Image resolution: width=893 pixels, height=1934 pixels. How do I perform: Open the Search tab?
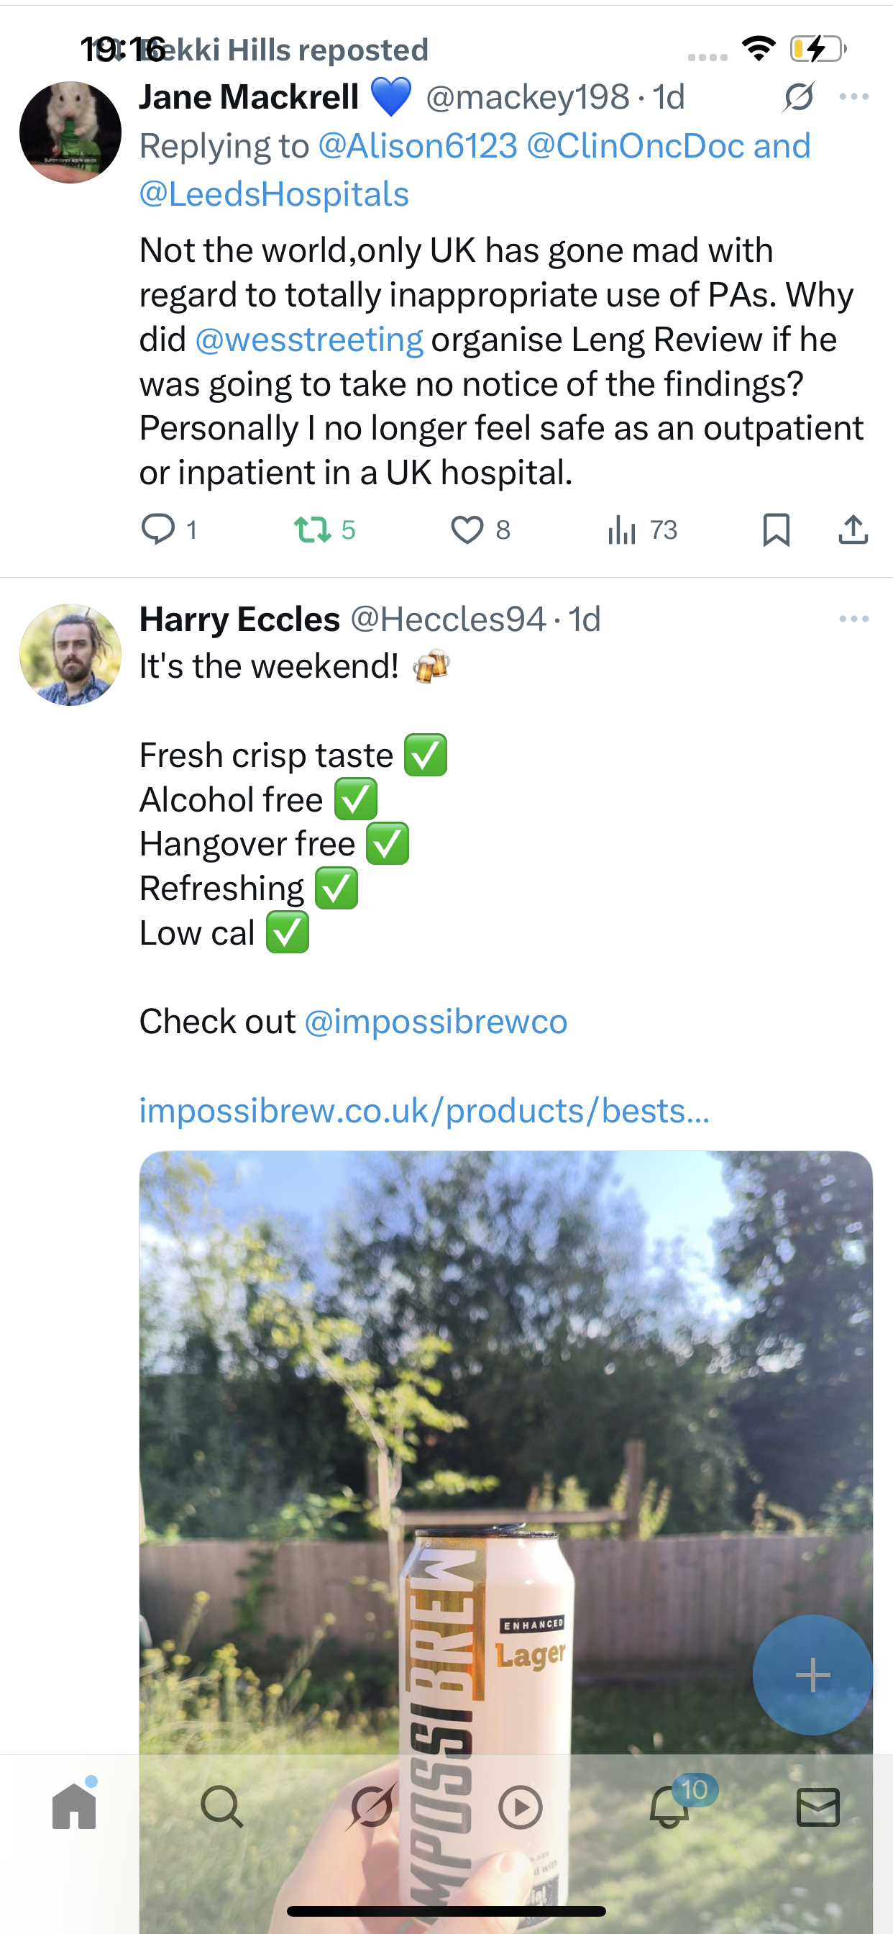222,1807
